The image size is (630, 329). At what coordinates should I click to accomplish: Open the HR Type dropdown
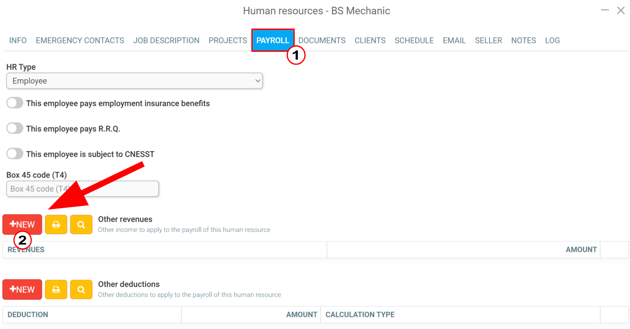pos(134,81)
